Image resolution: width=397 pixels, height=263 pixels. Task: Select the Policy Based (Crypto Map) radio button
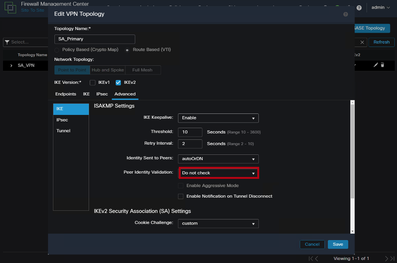[x=56, y=50]
